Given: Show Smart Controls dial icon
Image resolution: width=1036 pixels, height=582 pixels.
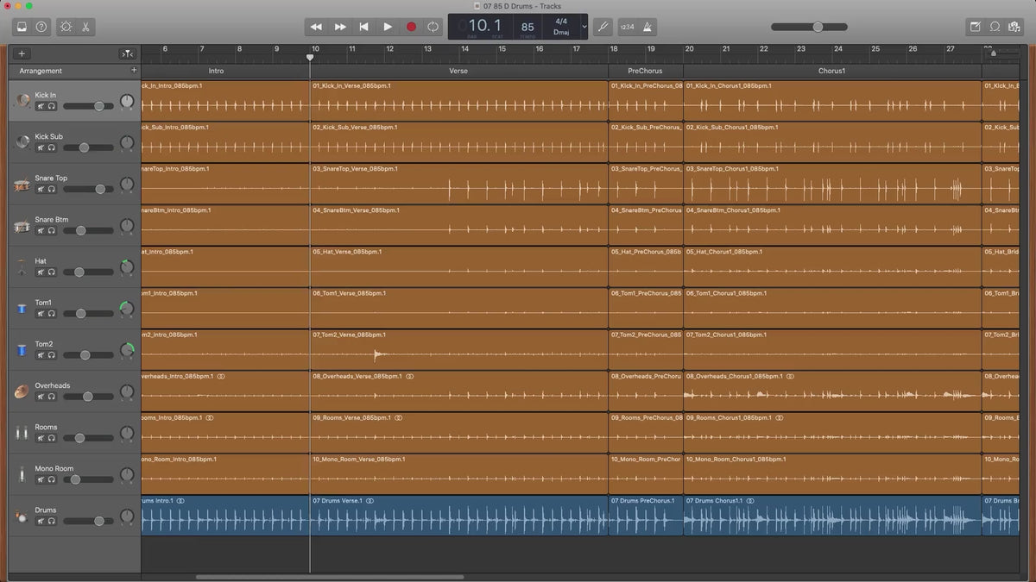Looking at the screenshot, I should pyautogui.click(x=66, y=27).
